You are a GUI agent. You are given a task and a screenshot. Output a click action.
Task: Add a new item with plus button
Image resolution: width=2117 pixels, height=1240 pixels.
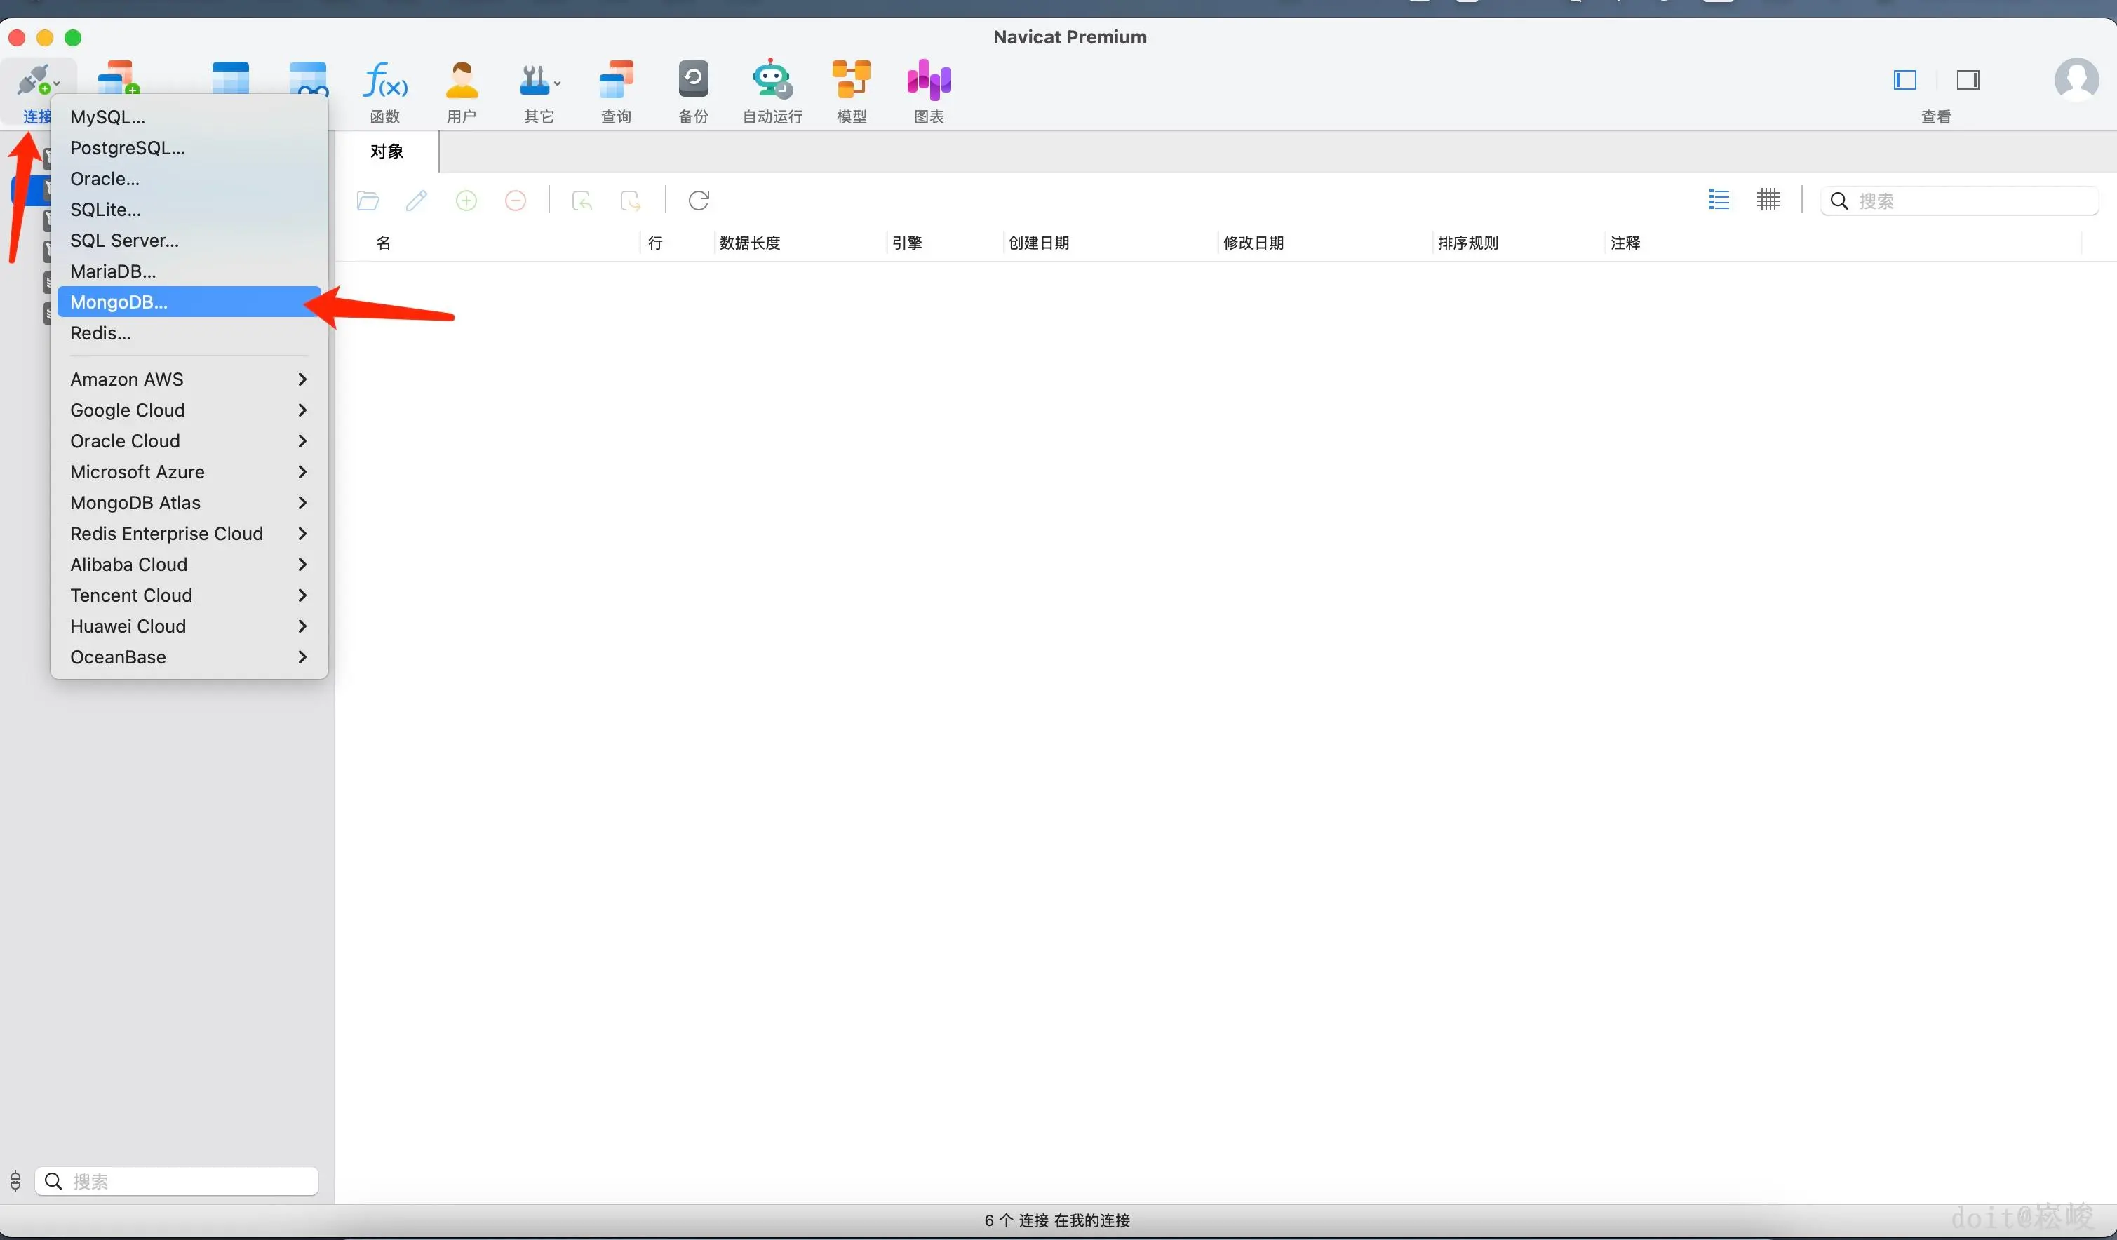coord(466,200)
